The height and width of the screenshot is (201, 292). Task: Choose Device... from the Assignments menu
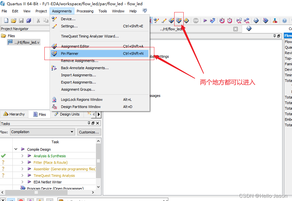[100, 19]
